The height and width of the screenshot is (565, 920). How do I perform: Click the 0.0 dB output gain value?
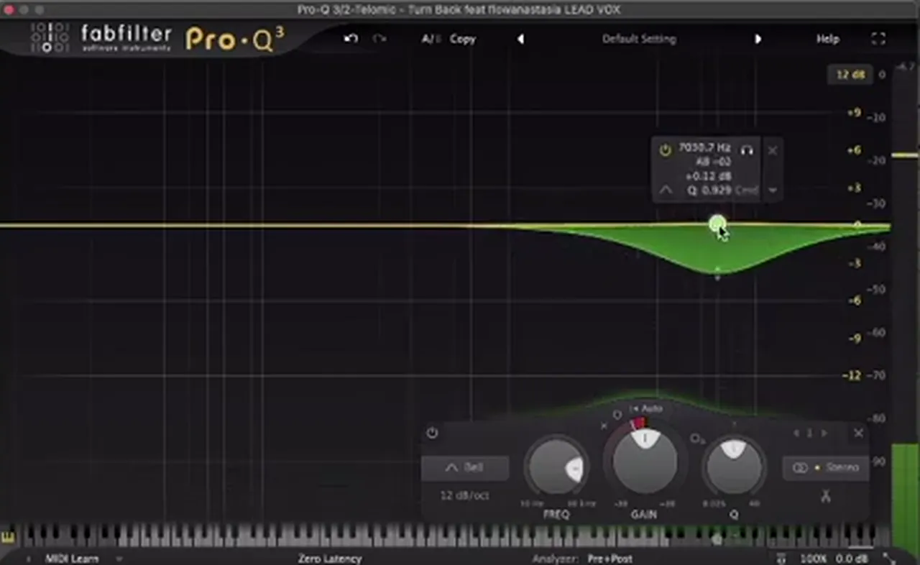[x=852, y=559]
